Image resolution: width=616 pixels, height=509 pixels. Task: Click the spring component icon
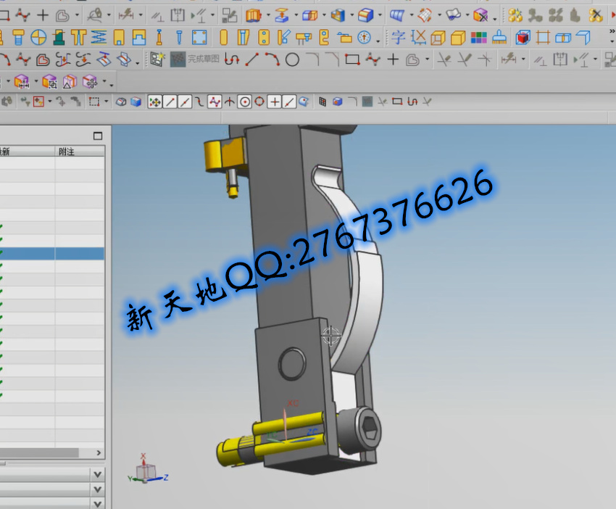[99, 38]
